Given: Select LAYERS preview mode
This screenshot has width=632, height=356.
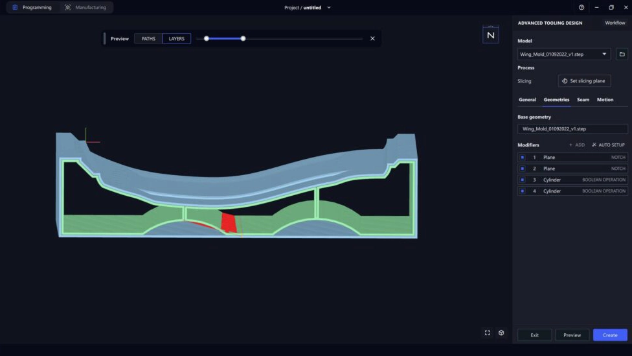Looking at the screenshot, I should tap(177, 39).
